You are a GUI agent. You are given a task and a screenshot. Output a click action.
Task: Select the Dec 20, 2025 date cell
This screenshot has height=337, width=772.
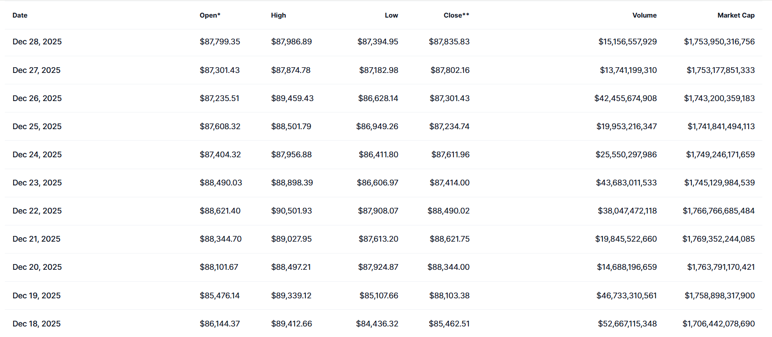point(37,267)
